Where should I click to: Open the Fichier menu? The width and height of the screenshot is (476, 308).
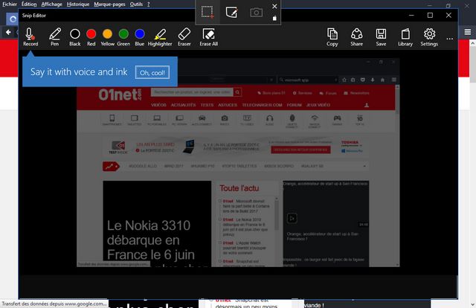click(x=10, y=4)
